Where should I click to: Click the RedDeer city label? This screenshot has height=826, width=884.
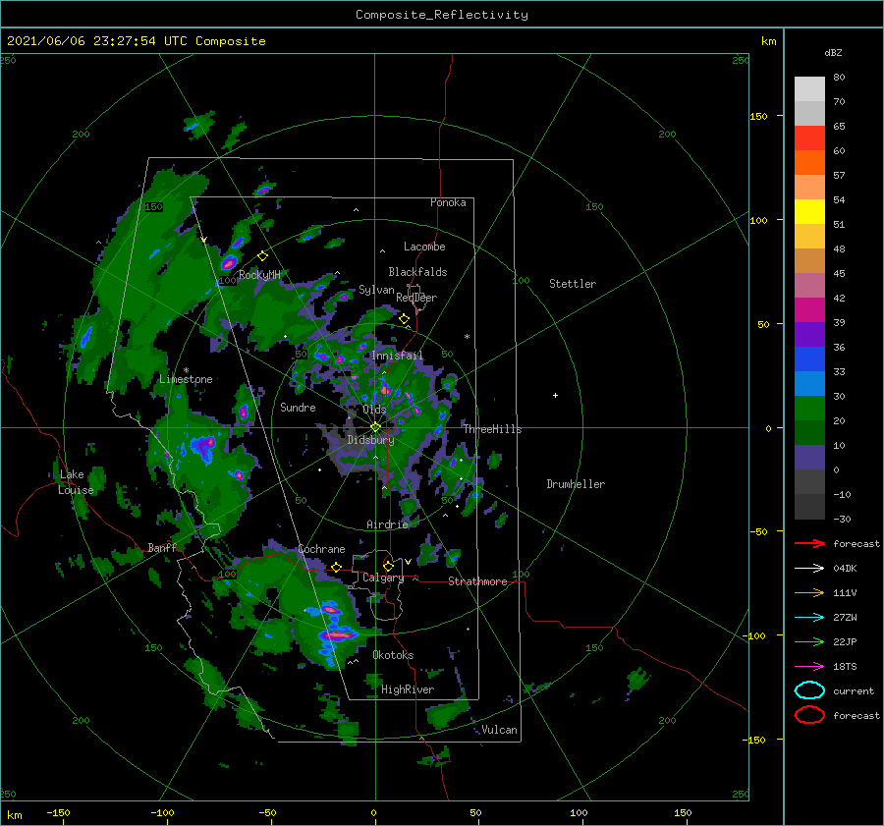click(x=416, y=298)
